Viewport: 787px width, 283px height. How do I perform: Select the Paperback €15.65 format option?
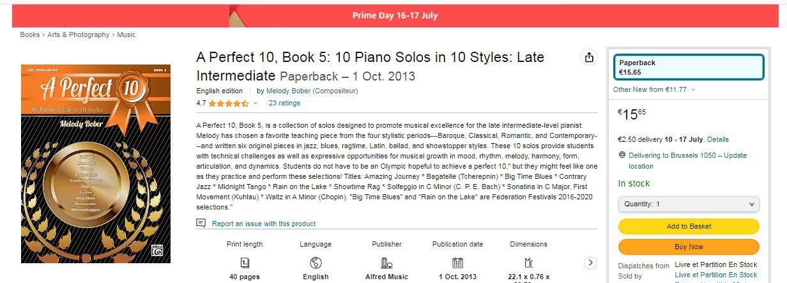[x=689, y=68]
